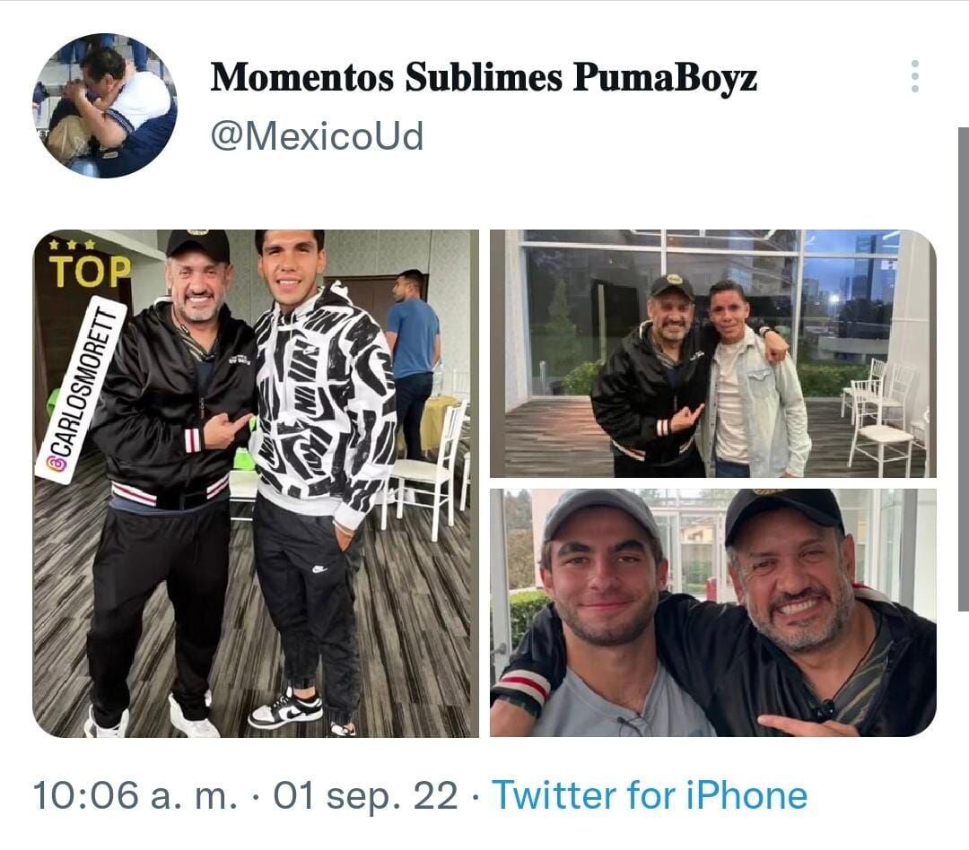Viewport: 969px width, 850px height.
Task: Open the top-right photo by the glass window
Action: coord(712,353)
